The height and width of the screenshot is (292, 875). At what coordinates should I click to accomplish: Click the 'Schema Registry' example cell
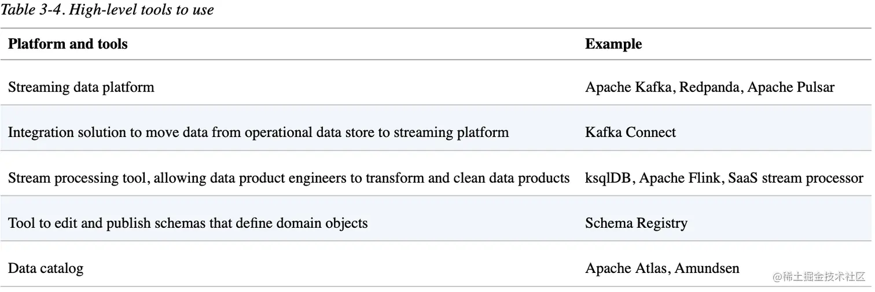[636, 223]
